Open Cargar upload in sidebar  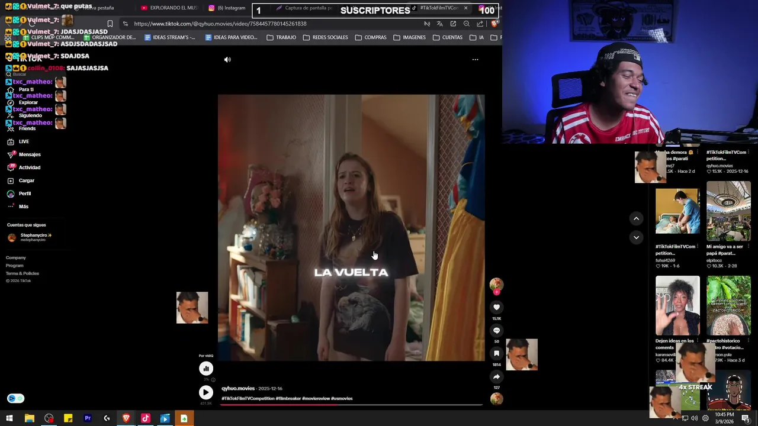click(x=21, y=180)
